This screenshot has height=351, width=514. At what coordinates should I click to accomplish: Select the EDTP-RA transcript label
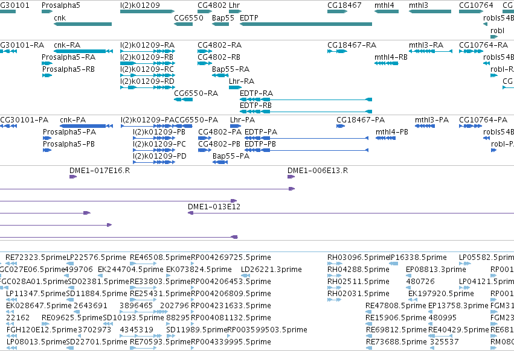256,93
